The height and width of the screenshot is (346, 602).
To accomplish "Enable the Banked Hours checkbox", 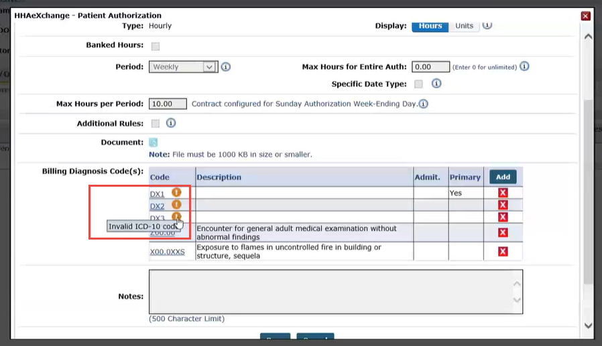I will 156,46.
